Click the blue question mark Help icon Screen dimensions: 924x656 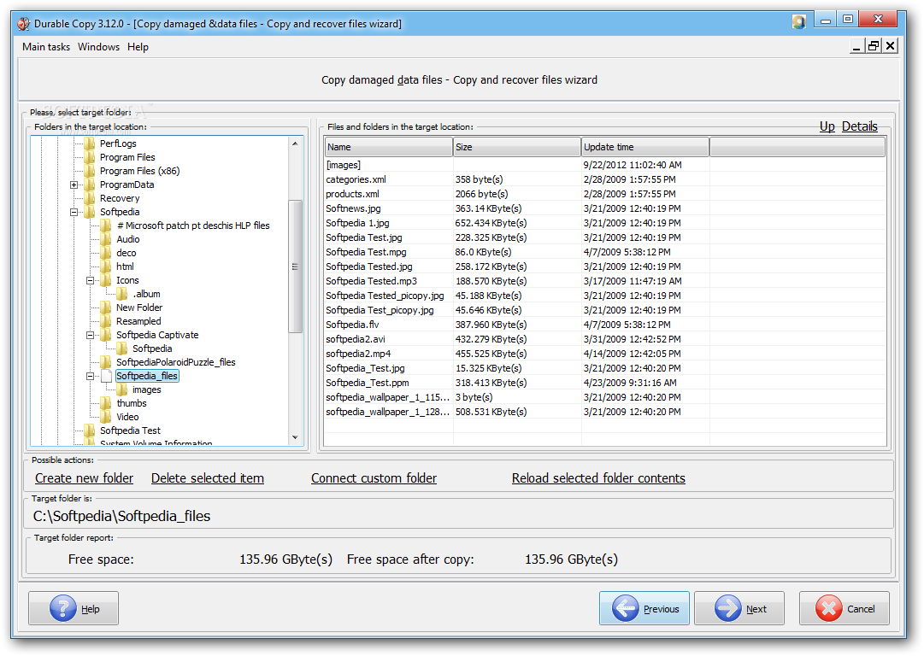point(63,608)
